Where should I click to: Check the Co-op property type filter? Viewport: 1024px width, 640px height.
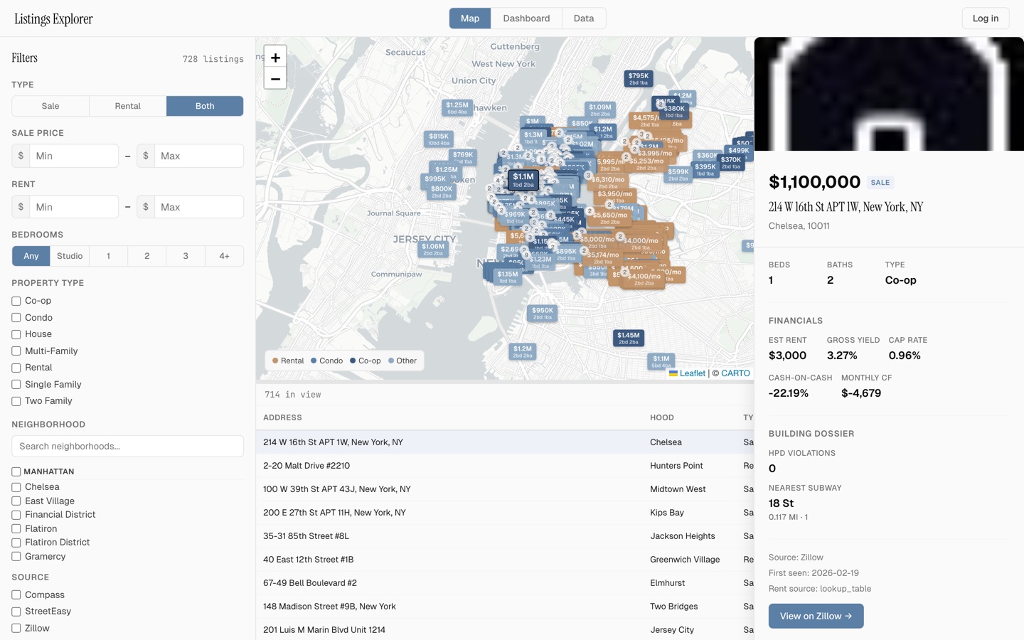point(16,301)
